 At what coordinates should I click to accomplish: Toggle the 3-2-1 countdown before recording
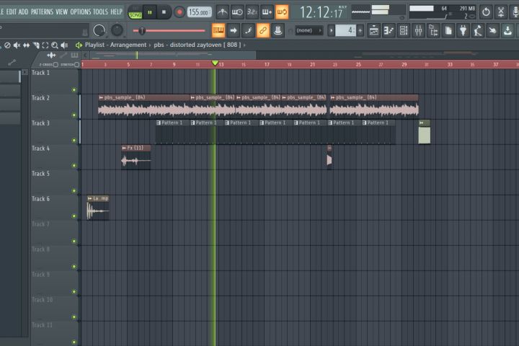(x=252, y=12)
